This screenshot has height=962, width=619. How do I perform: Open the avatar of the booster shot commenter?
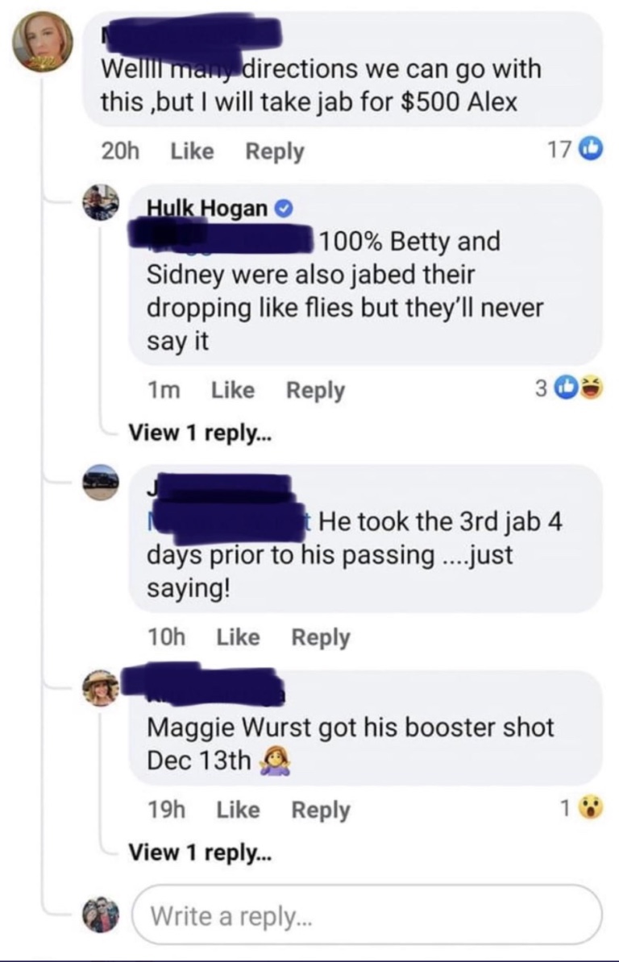coord(101,687)
